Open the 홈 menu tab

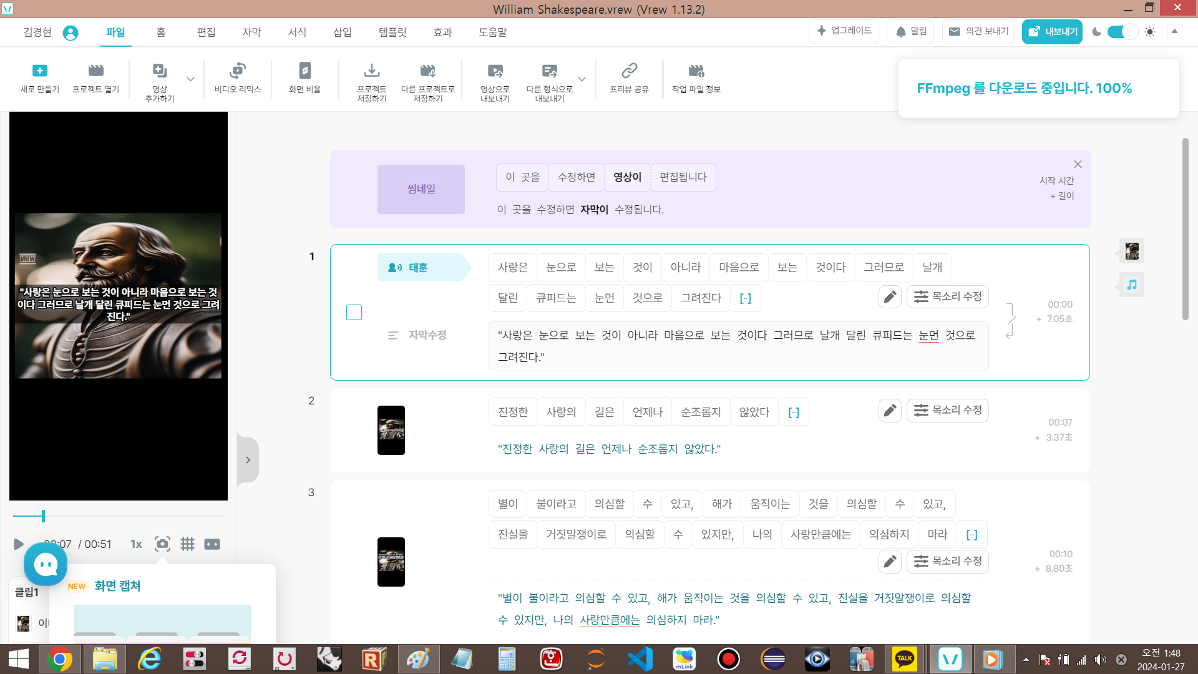[x=161, y=32]
